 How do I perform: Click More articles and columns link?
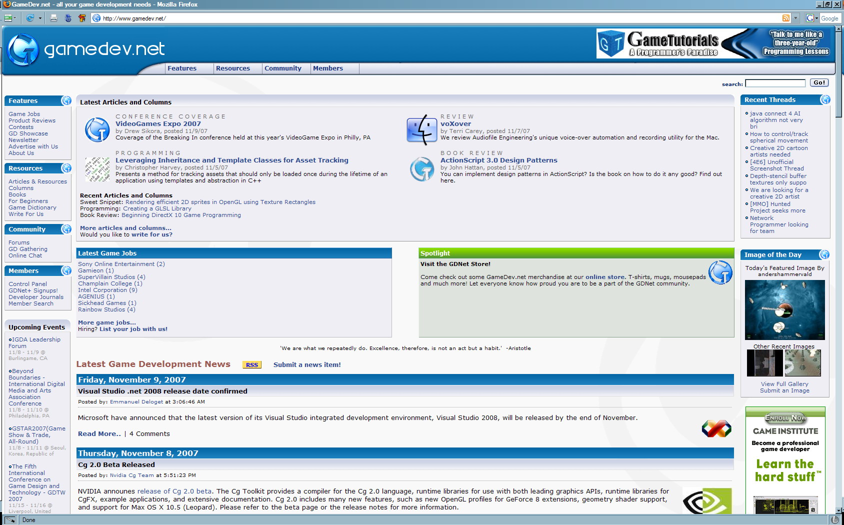click(125, 228)
